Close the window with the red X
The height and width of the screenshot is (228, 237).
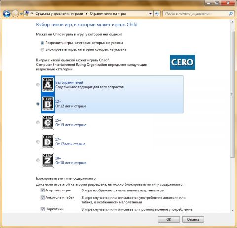(228, 3)
